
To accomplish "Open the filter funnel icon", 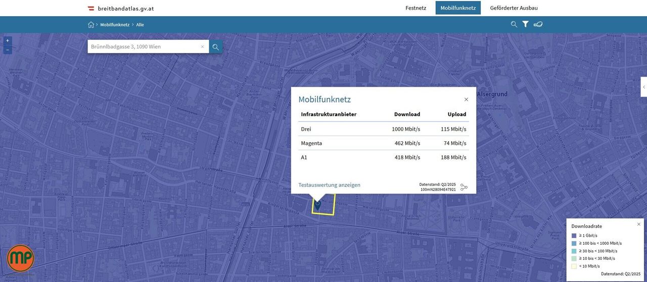I will [x=525, y=24].
